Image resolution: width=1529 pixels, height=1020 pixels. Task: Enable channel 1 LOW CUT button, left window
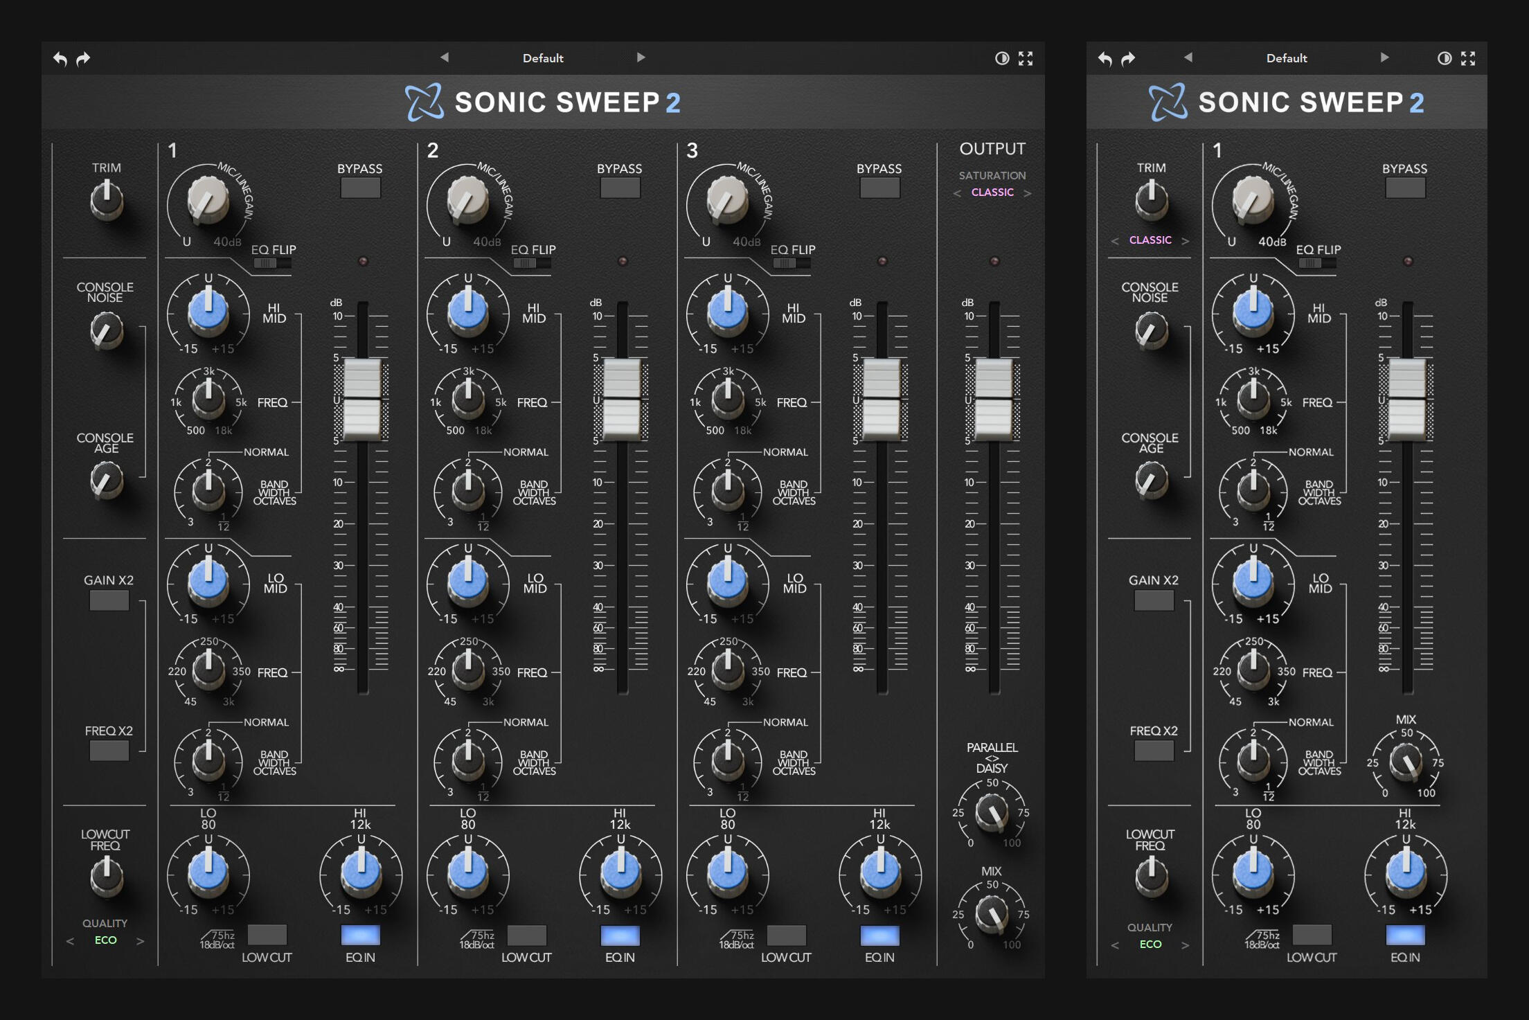pos(267,935)
